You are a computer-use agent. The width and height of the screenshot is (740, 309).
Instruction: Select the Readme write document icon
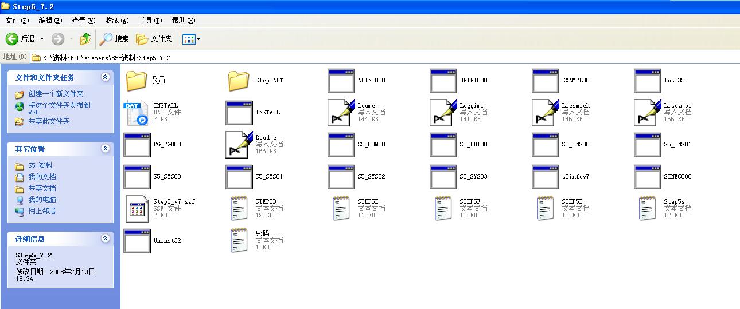[239, 145]
